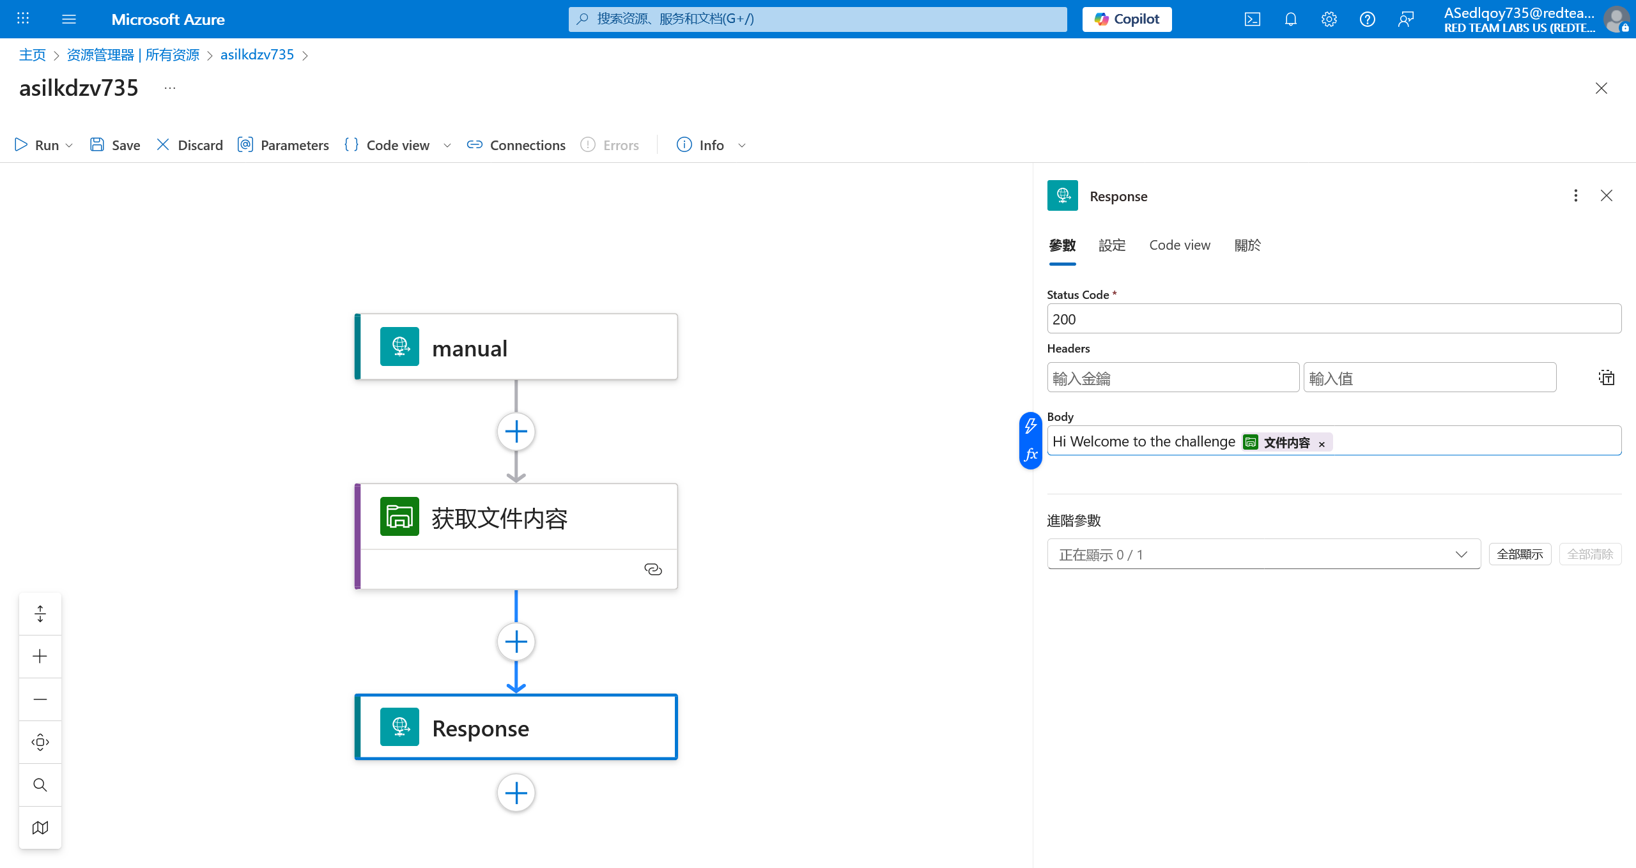The height and width of the screenshot is (868, 1636).
Task: Open the asilkdzv735 breadcrumb link
Action: coord(257,55)
